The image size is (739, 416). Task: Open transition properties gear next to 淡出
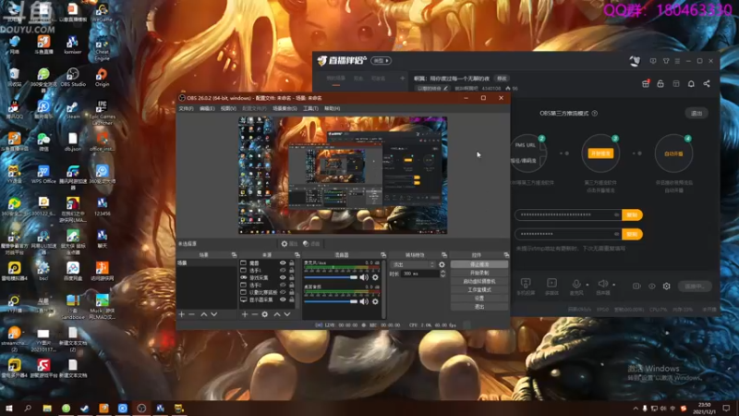coord(442,264)
